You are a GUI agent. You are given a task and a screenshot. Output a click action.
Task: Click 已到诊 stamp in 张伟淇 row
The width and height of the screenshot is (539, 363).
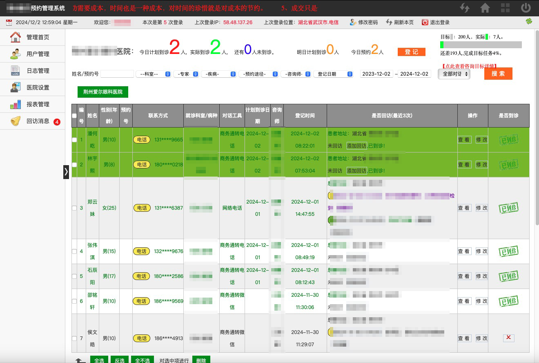coord(509,251)
